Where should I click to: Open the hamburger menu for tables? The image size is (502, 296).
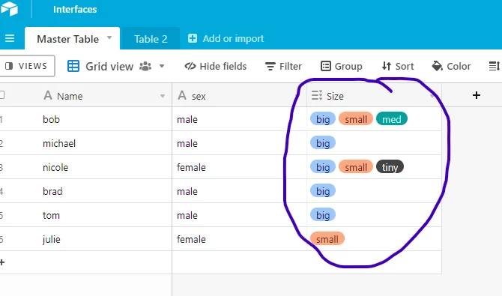[10, 38]
